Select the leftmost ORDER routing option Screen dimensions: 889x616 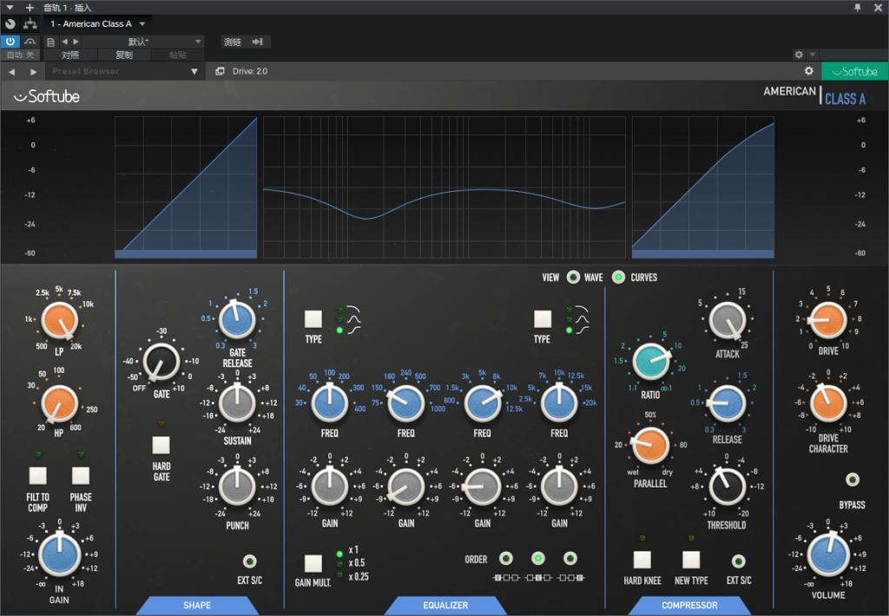click(x=506, y=559)
